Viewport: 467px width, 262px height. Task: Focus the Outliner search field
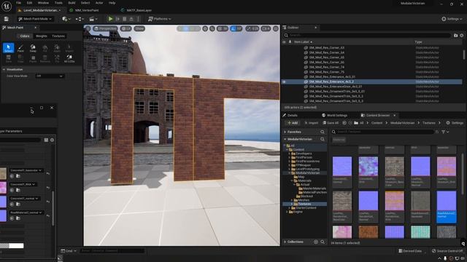click(x=367, y=36)
